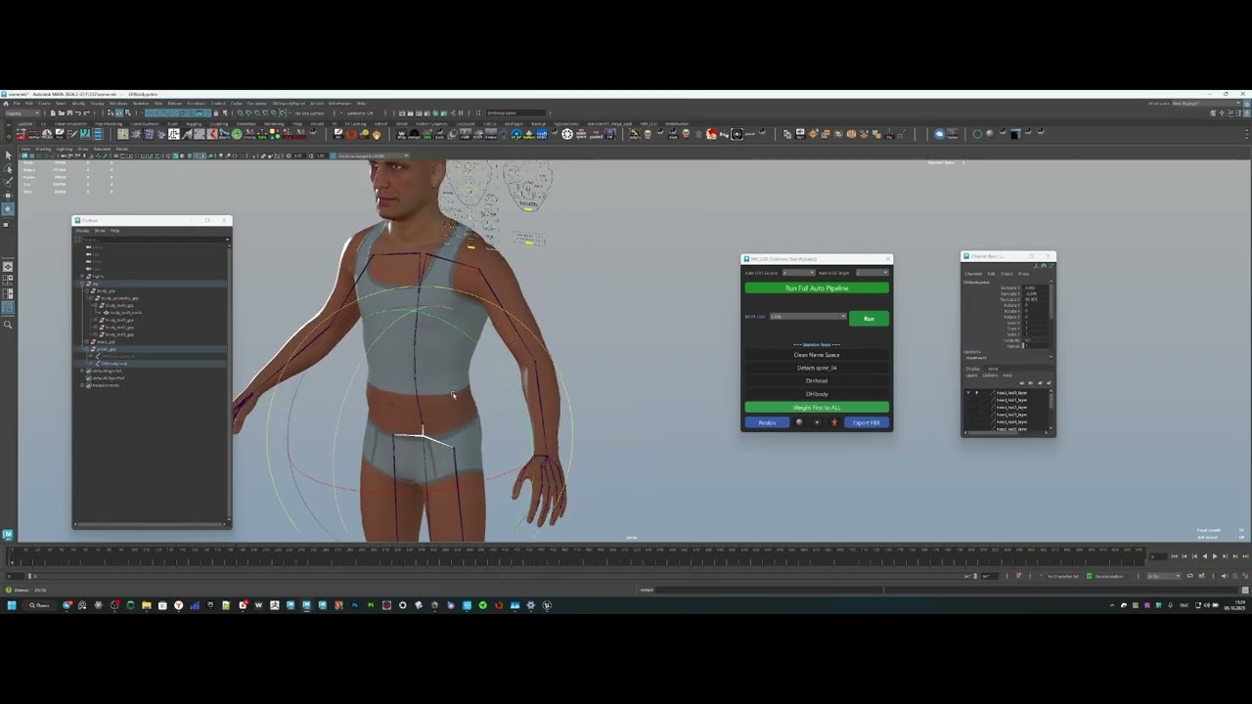This screenshot has height=704, width=1252.
Task: Click the Translate X value field
Action: (x=1036, y=288)
